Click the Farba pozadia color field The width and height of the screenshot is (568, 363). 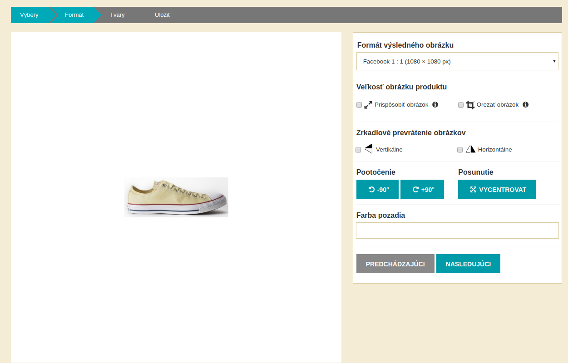coord(457,231)
